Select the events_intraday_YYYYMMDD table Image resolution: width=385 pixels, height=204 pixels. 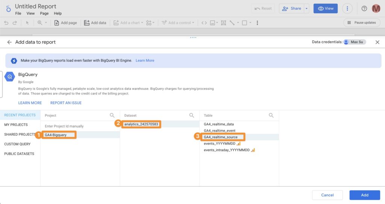tap(239, 150)
